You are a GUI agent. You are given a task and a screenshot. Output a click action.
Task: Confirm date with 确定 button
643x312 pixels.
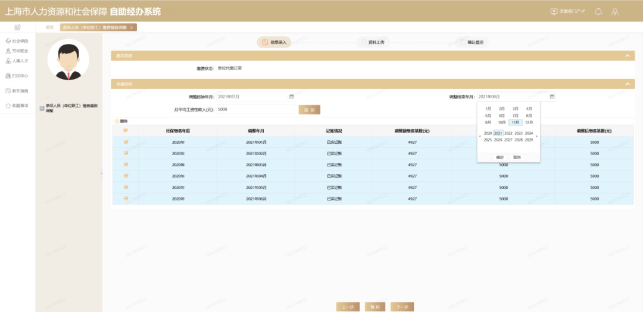coord(500,157)
